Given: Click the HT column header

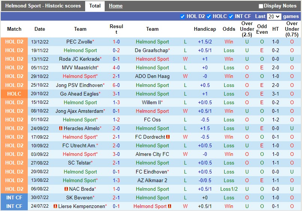Looking at the screenshot, I should click(x=275, y=29).
